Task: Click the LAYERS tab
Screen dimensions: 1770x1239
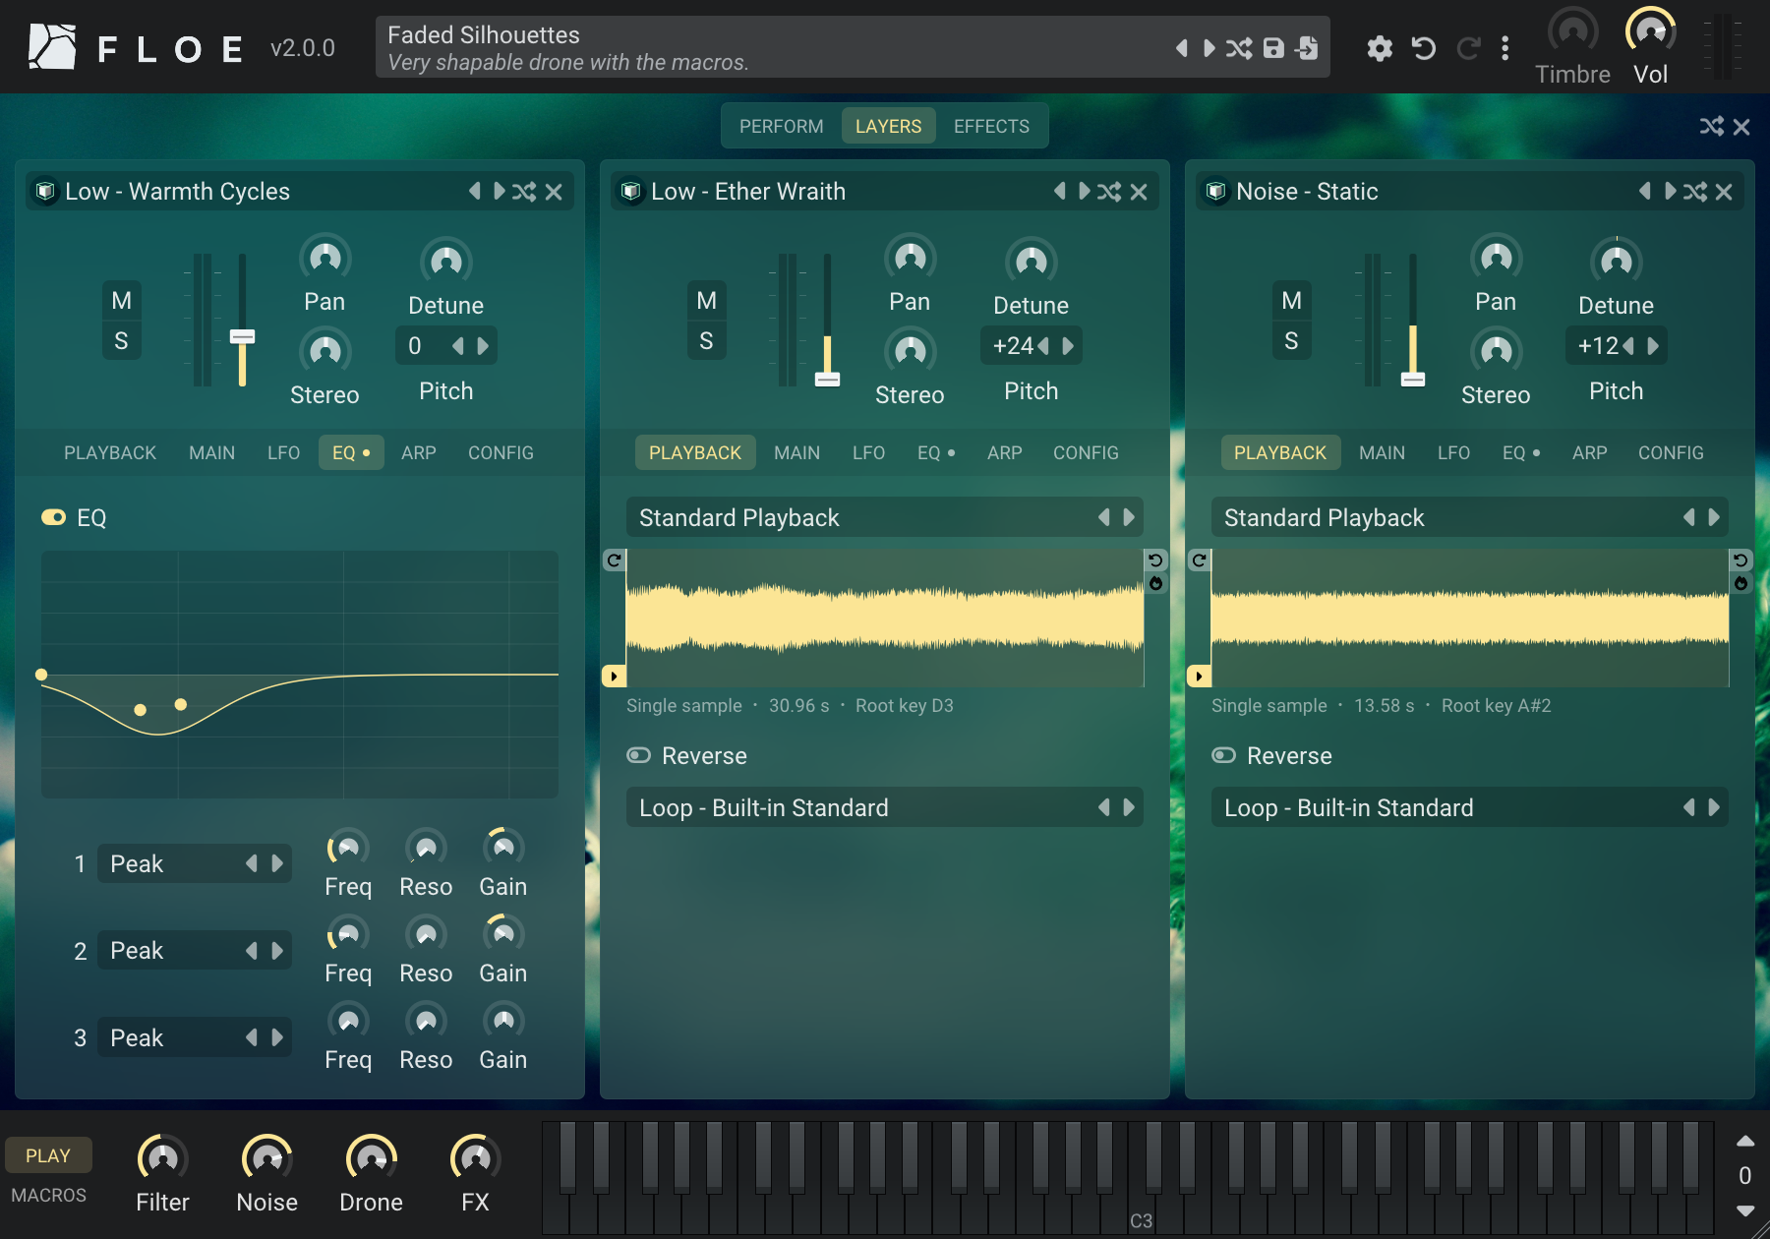Action: (888, 127)
